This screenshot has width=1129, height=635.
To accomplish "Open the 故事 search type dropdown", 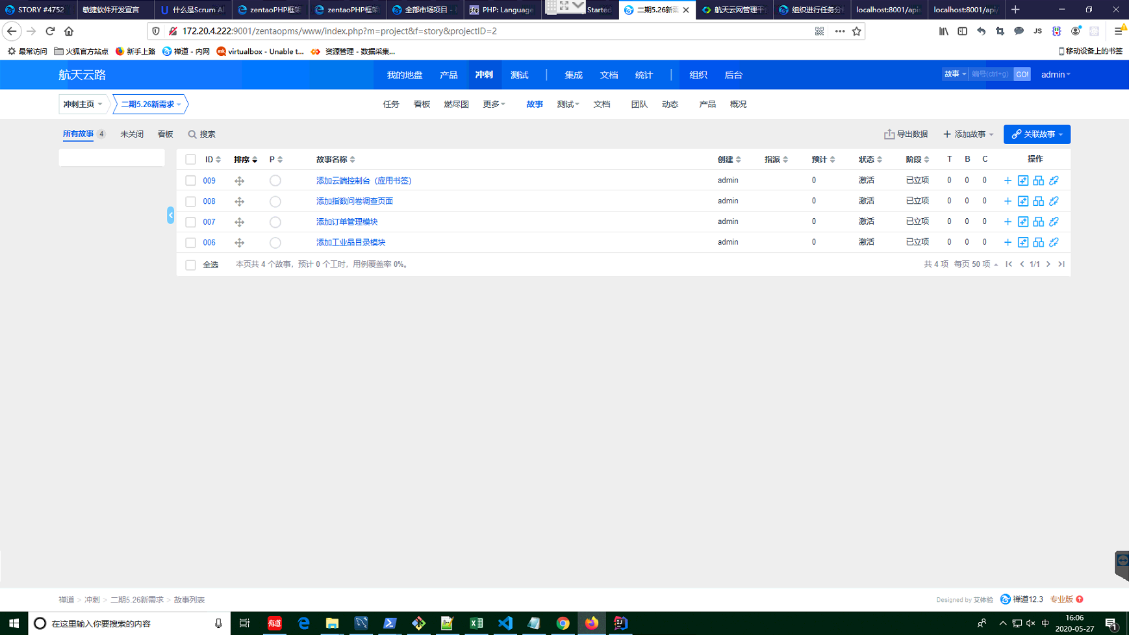I will [955, 75].
